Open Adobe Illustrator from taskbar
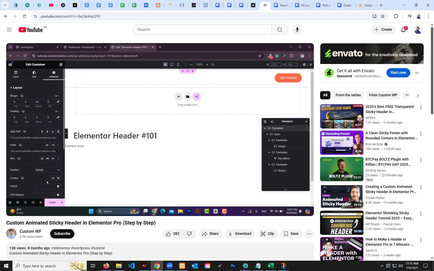Screen dimensions: 434x271 tap(144, 266)
